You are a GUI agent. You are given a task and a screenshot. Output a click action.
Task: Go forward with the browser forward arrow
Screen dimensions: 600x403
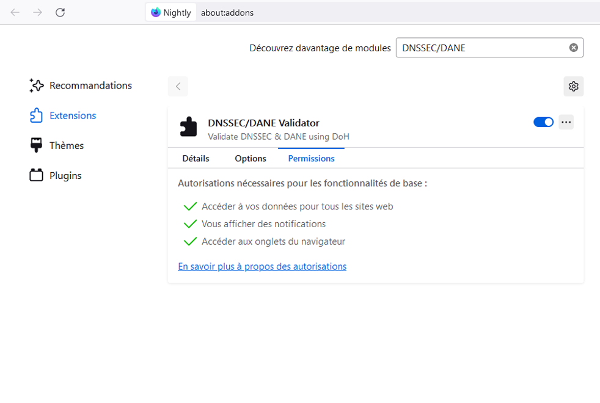pos(37,13)
